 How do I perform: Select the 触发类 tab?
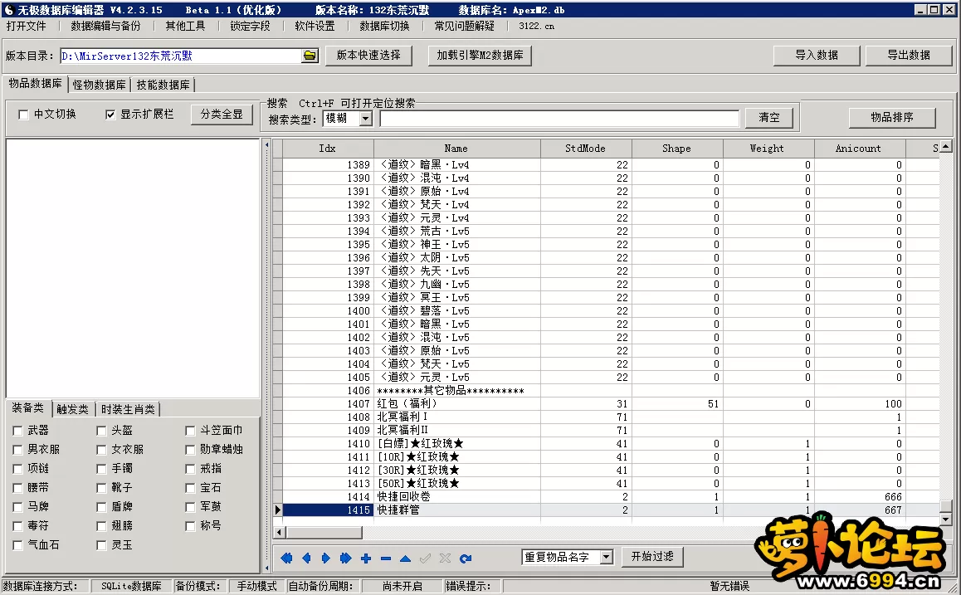72,409
